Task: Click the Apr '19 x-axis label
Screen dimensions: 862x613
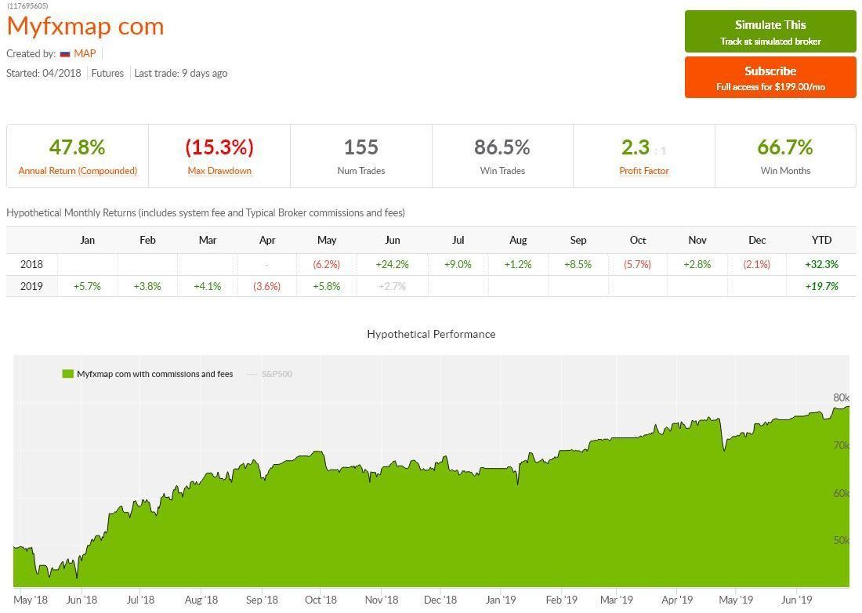Action: coord(677,600)
